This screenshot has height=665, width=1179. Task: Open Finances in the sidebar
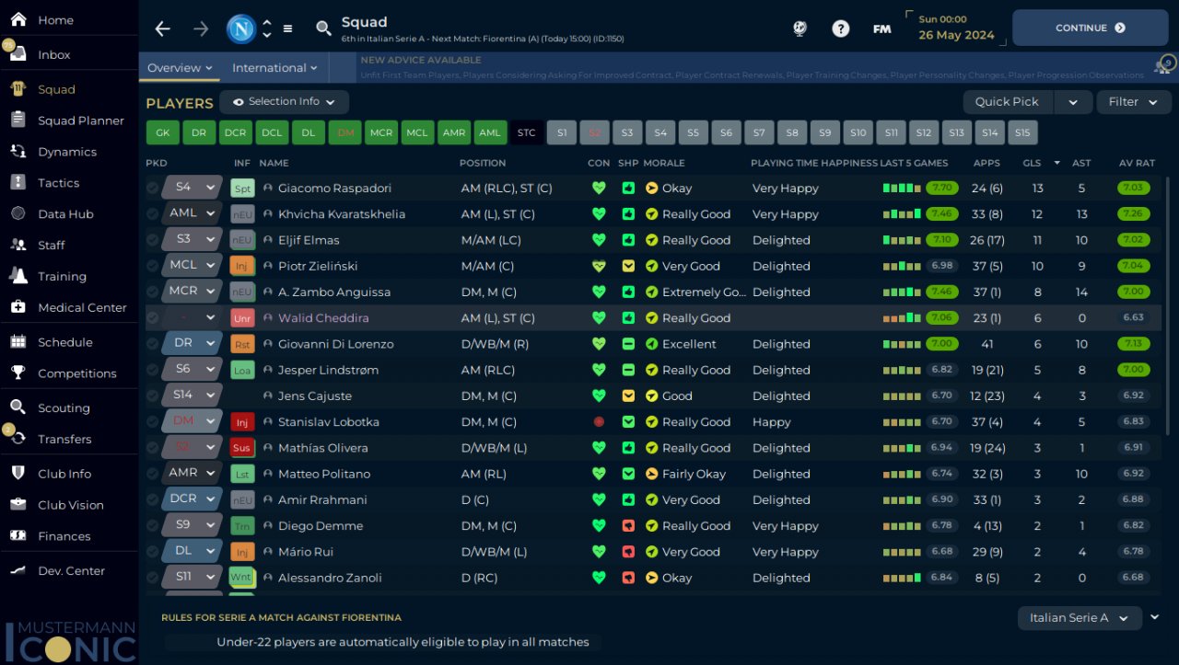[64, 536]
